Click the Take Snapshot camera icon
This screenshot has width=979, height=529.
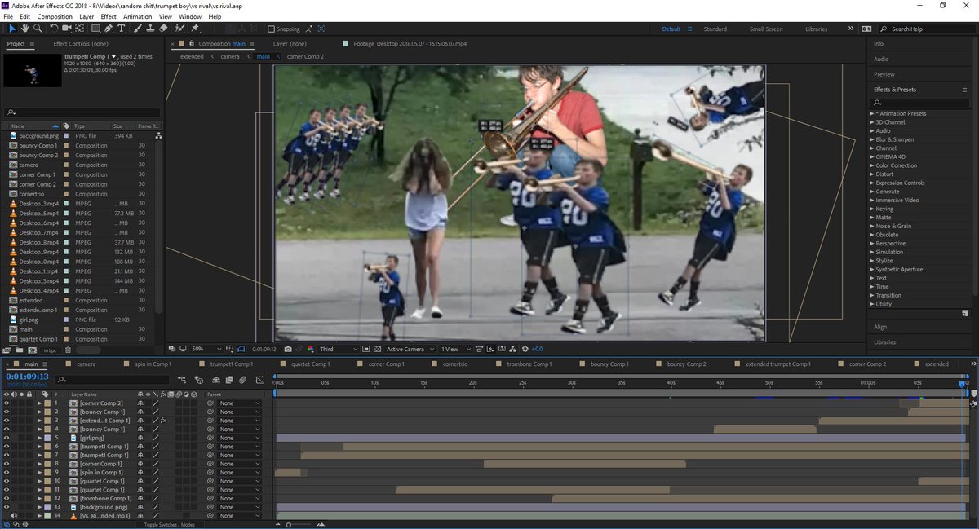(x=288, y=349)
